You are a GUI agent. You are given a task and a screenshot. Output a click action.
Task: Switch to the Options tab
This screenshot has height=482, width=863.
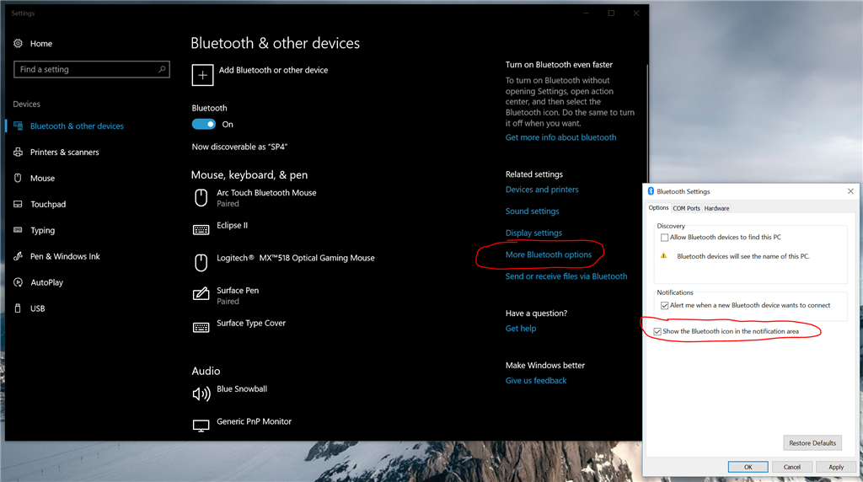click(x=658, y=207)
